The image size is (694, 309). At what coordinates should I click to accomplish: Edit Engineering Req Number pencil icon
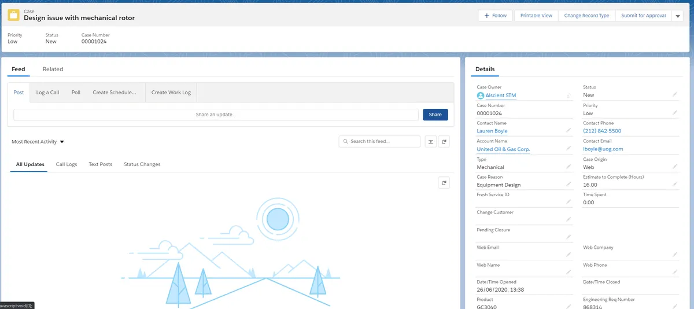coord(675,306)
